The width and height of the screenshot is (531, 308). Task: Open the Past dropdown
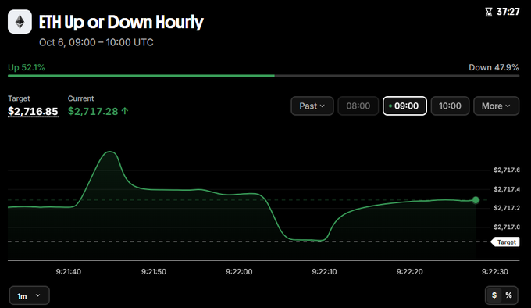312,106
